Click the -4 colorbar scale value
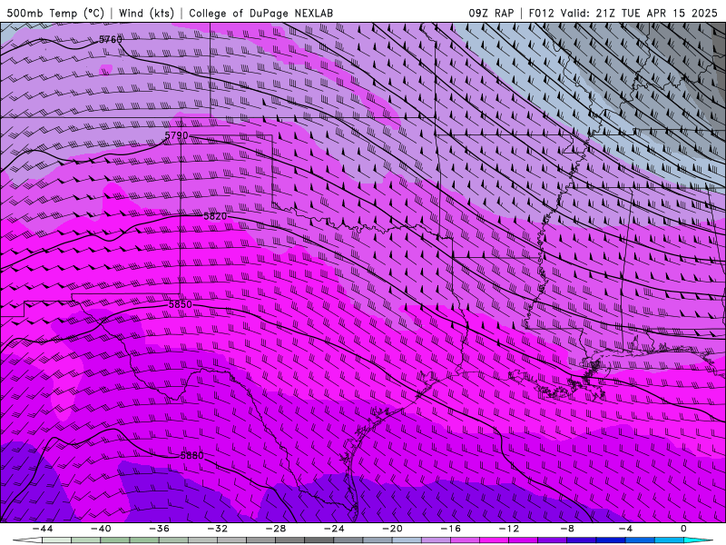The height and width of the screenshot is (545, 726). pyautogui.click(x=625, y=529)
